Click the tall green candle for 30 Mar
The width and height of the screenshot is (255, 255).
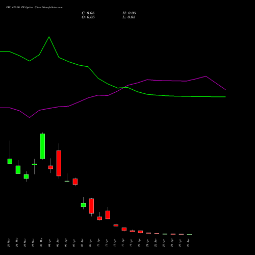[42, 146]
